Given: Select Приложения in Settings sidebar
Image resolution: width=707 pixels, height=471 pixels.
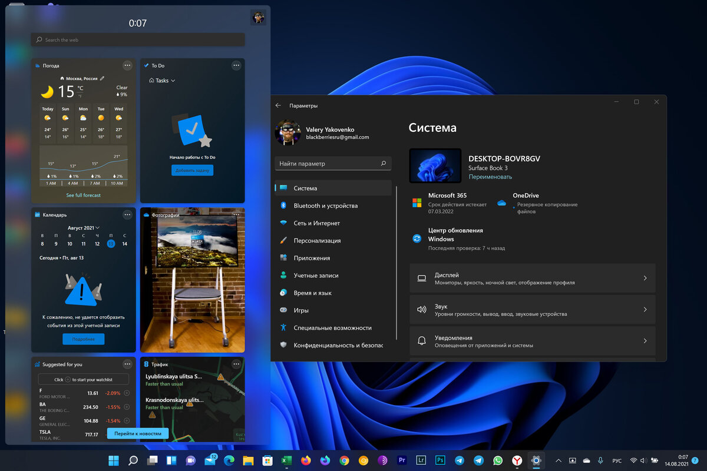Looking at the screenshot, I should [333, 258].
